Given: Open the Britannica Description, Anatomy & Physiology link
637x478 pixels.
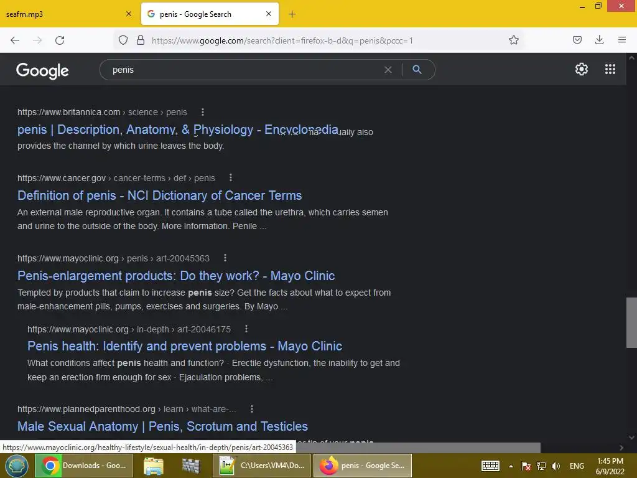Looking at the screenshot, I should click(177, 129).
